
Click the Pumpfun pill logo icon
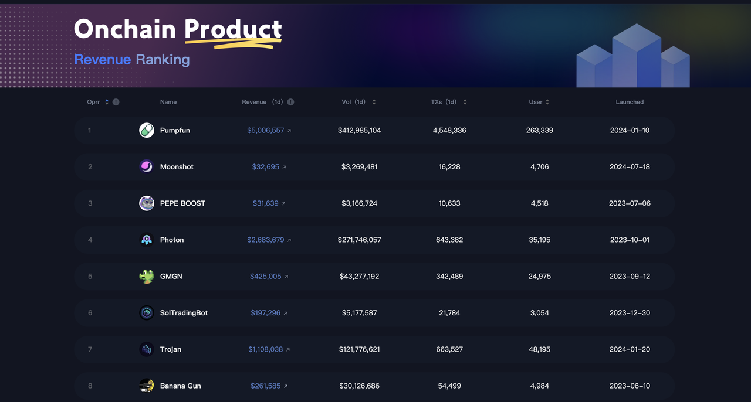147,130
